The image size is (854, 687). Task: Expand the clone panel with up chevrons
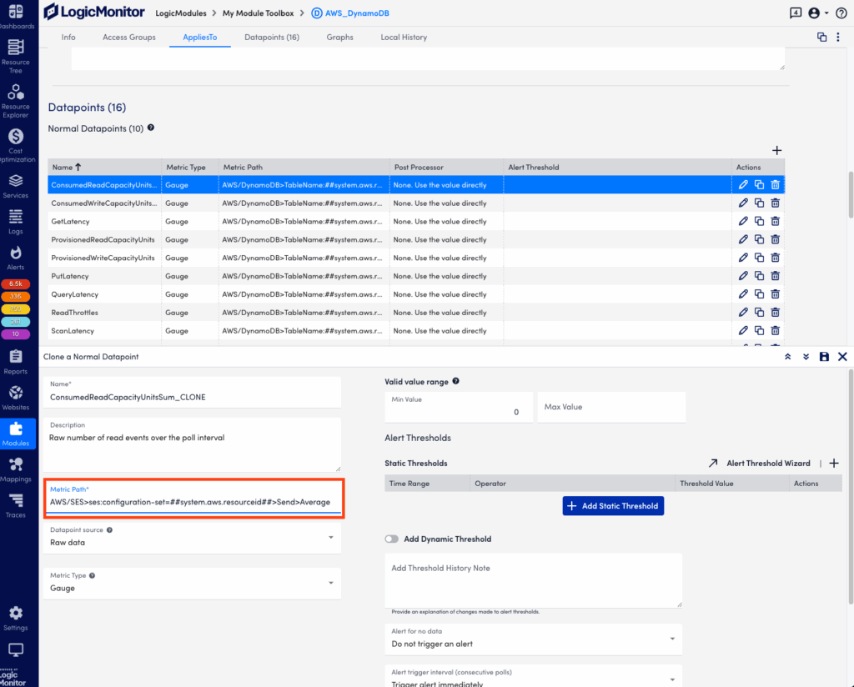coord(788,357)
